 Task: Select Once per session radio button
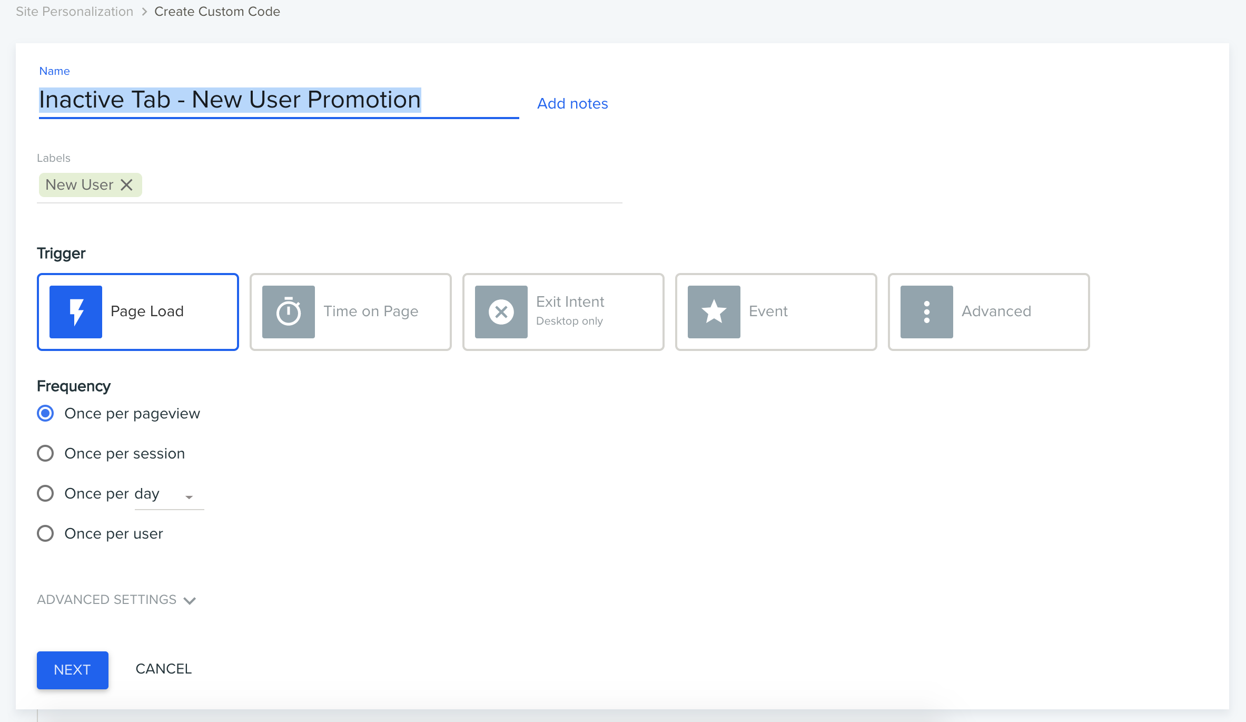coord(45,454)
